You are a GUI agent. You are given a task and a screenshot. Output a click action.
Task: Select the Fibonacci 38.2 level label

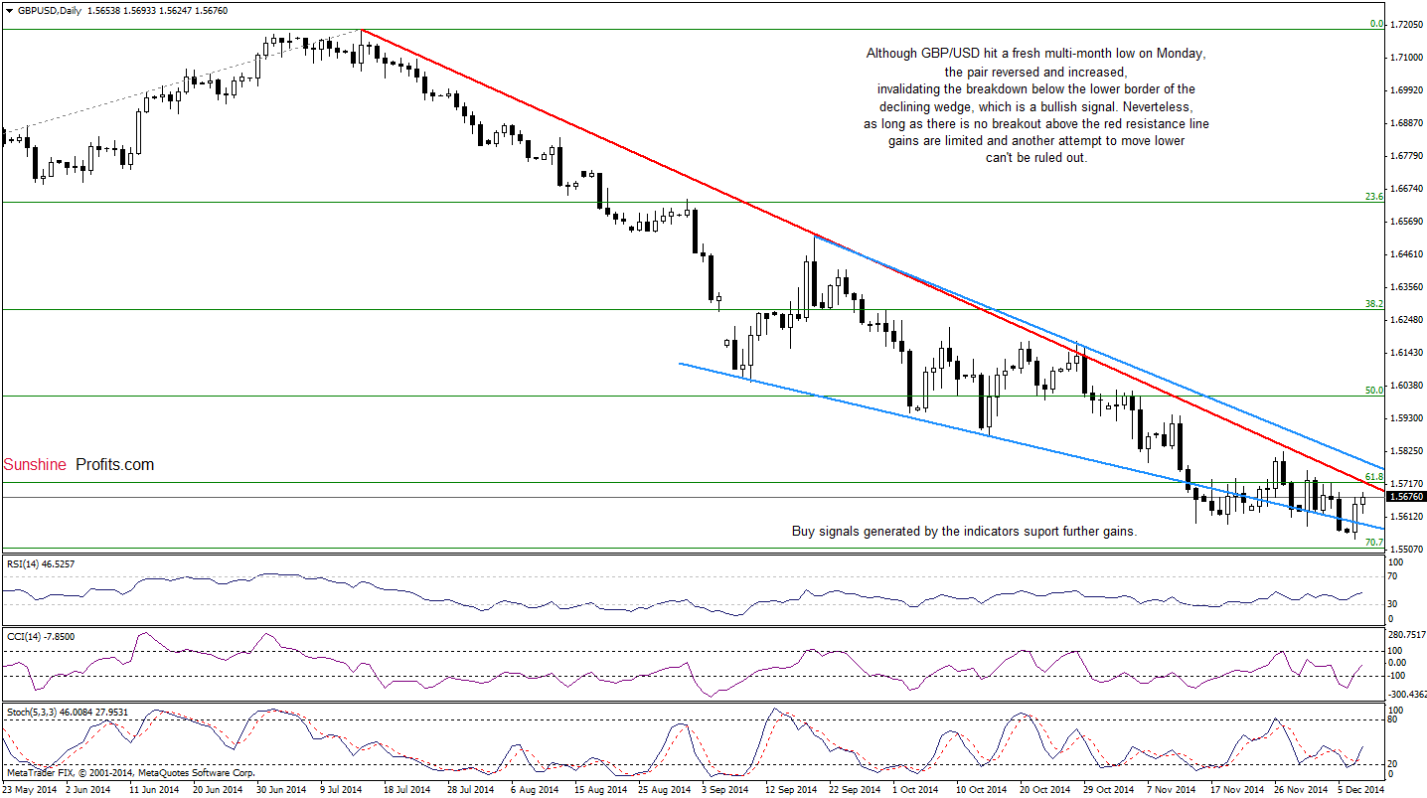click(1374, 304)
